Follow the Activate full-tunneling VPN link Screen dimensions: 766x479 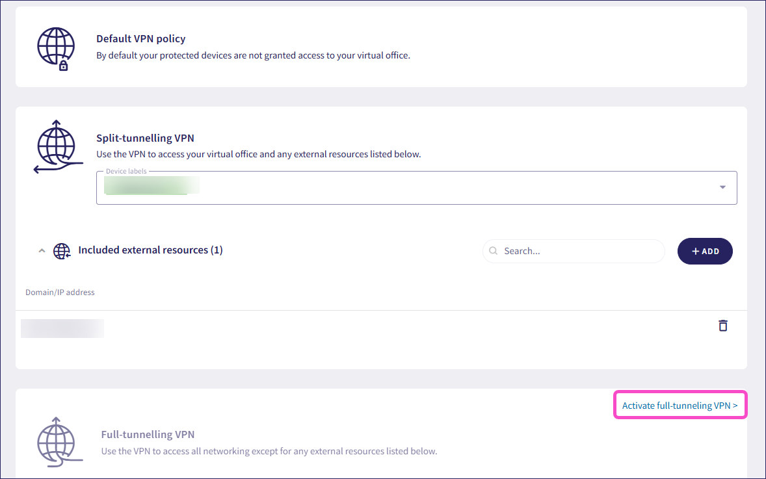(x=680, y=406)
